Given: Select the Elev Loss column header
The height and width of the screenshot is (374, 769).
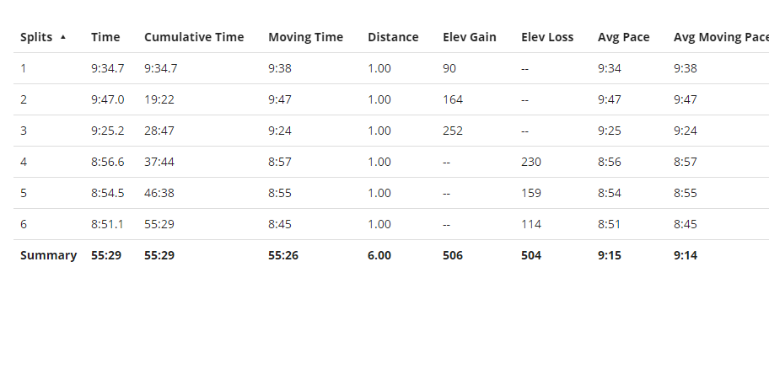Looking at the screenshot, I should [x=547, y=37].
